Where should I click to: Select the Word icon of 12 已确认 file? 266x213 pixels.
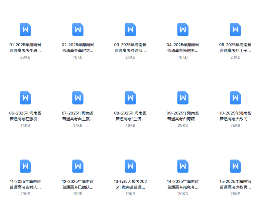tap(78, 166)
